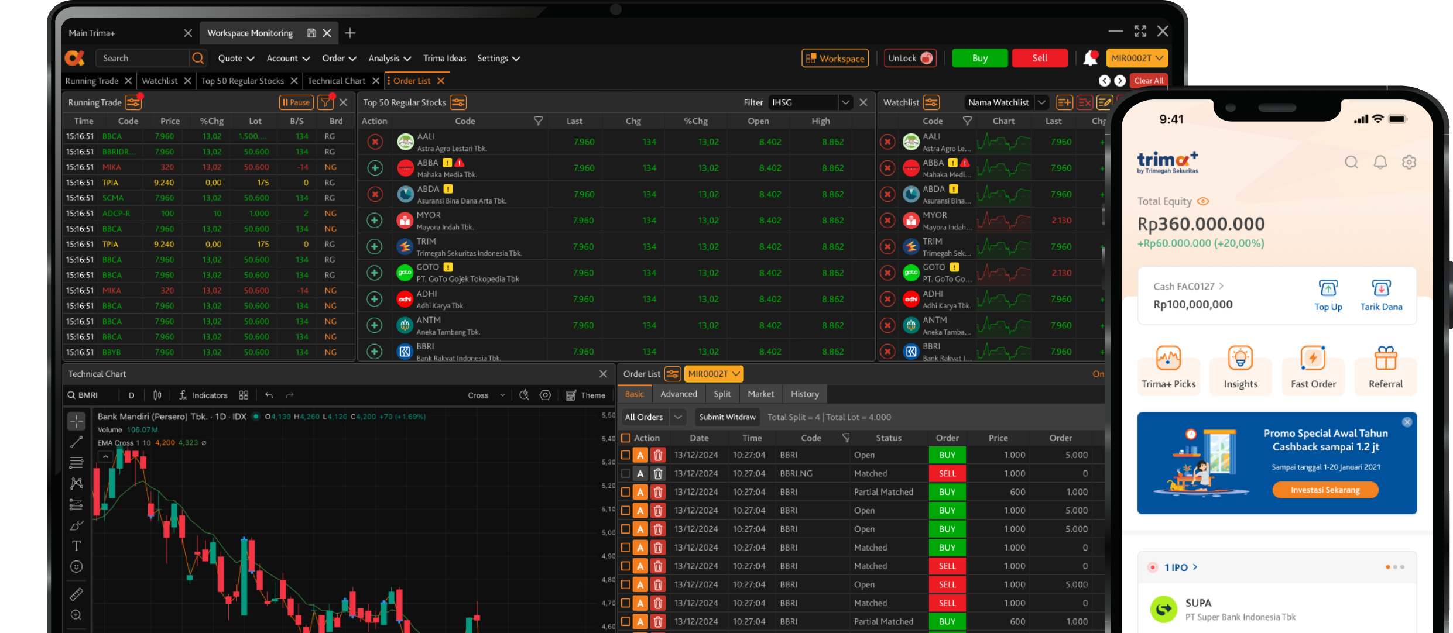This screenshot has width=1453, height=633.
Task: Click the Investasi Sekarang promo button
Action: (1325, 490)
